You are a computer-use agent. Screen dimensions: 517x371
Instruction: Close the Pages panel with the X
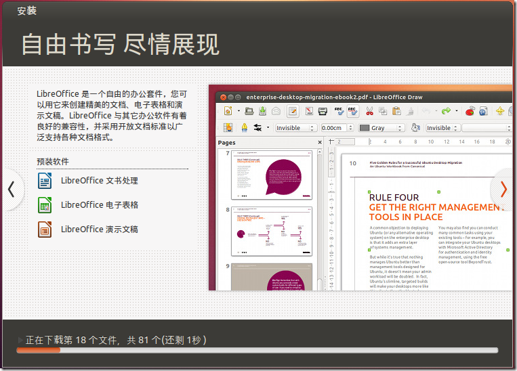(x=320, y=142)
